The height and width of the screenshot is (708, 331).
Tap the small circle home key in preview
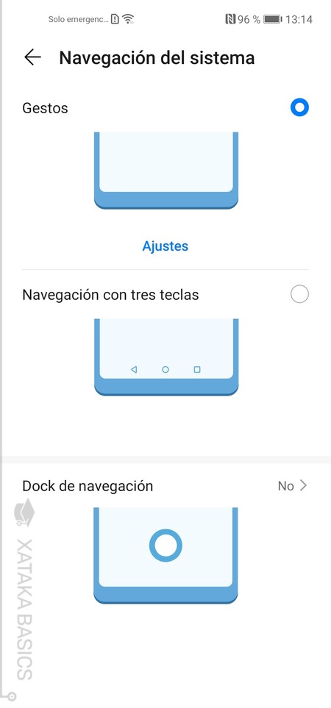point(165,369)
